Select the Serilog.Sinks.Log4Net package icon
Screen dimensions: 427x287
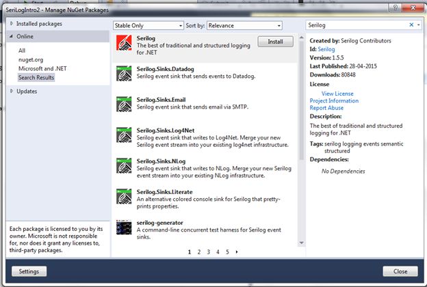(x=124, y=135)
